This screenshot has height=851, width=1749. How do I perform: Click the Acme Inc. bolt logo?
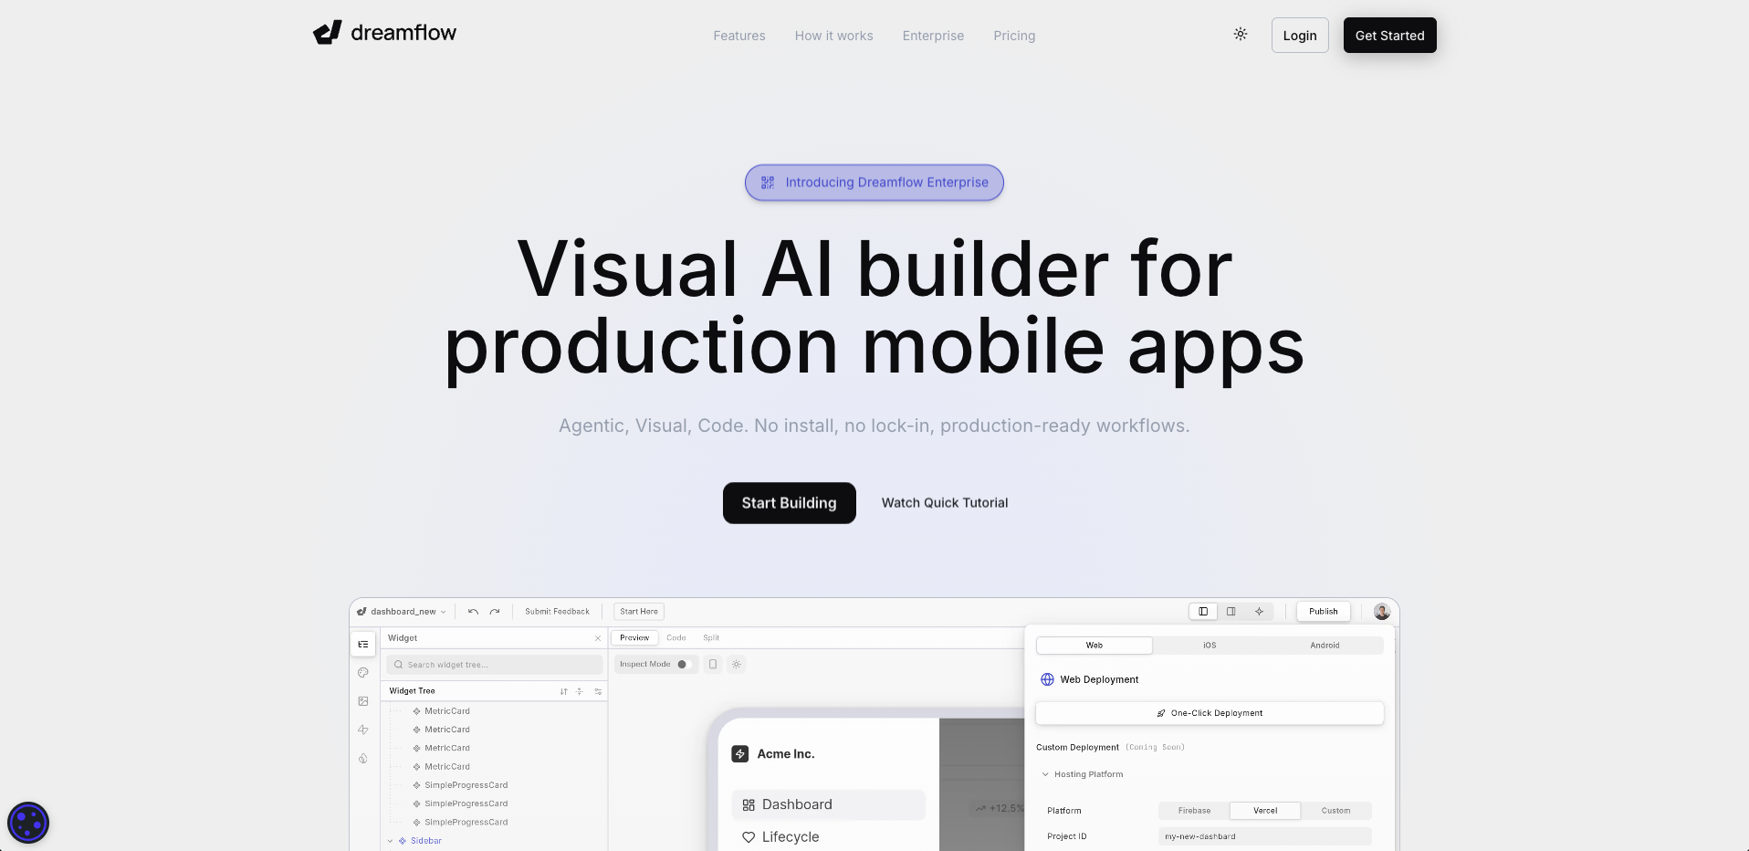pyautogui.click(x=740, y=754)
